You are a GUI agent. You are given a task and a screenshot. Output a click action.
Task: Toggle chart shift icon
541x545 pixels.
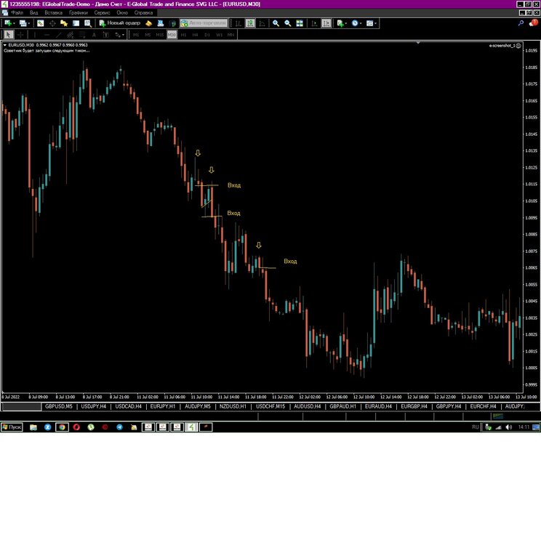[326, 23]
